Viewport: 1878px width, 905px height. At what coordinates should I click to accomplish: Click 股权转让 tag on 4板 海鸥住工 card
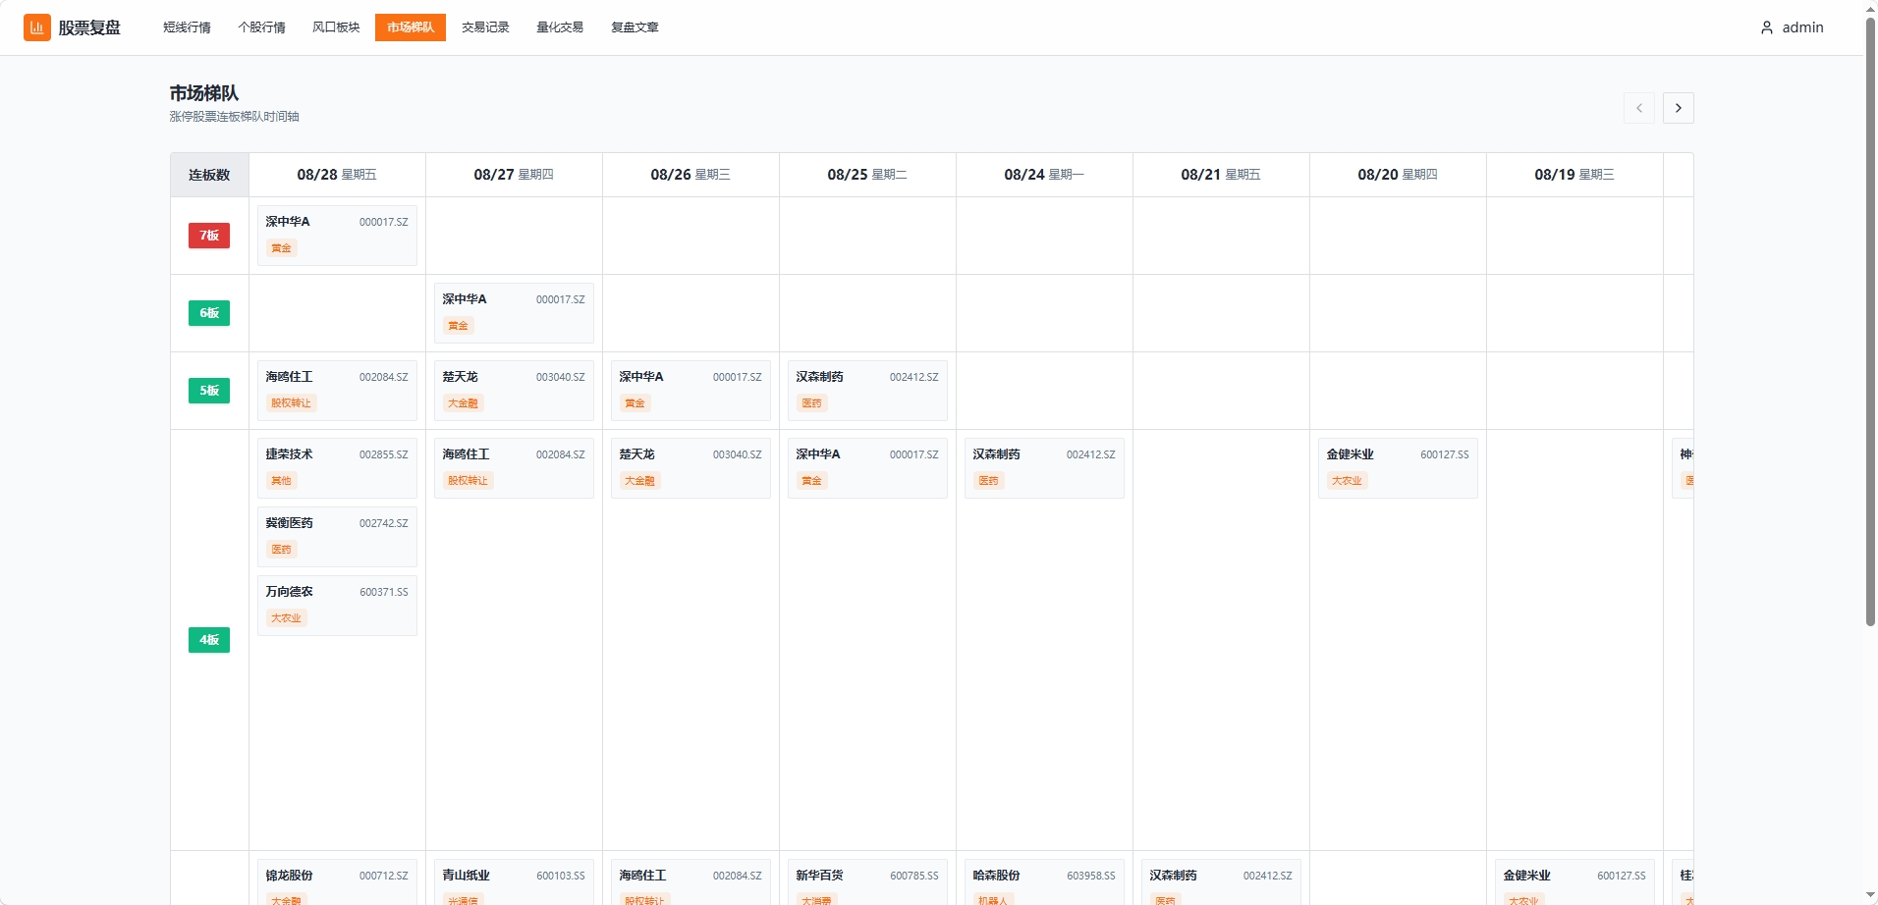tap(468, 481)
